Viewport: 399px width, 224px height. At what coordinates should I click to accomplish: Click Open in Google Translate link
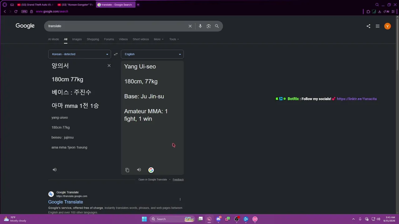click(153, 180)
